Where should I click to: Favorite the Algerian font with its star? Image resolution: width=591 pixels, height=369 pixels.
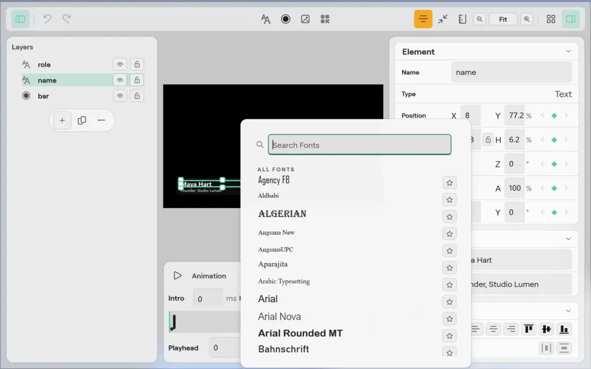click(x=449, y=217)
